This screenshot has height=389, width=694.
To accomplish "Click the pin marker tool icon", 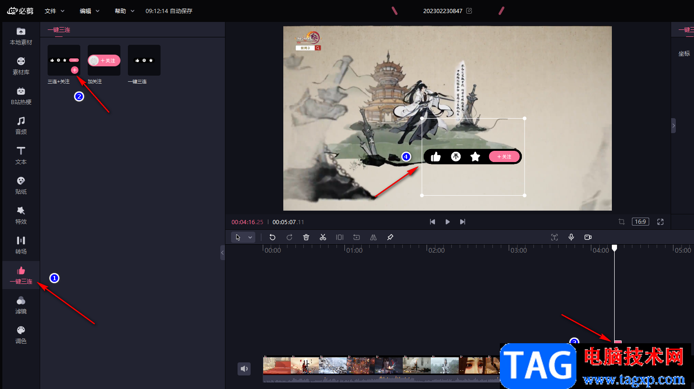I will (x=390, y=237).
